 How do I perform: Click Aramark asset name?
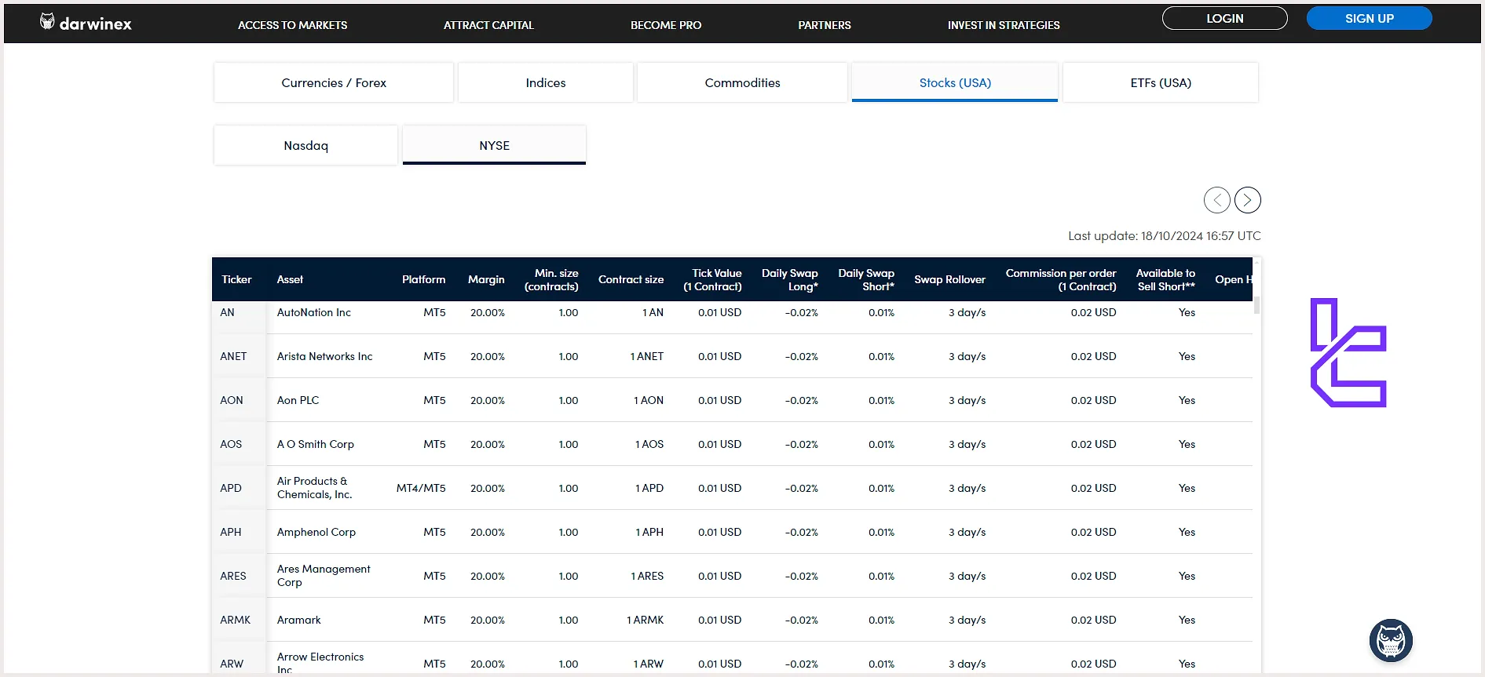[298, 620]
